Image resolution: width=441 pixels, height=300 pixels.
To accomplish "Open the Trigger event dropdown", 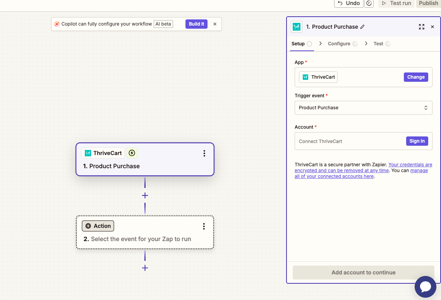I will coord(364,108).
